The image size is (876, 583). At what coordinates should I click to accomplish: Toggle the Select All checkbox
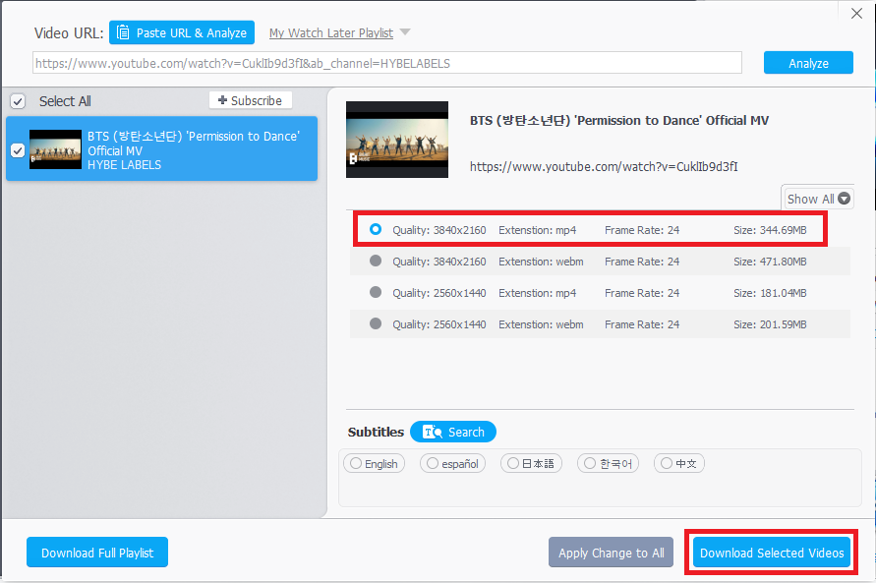(x=18, y=101)
